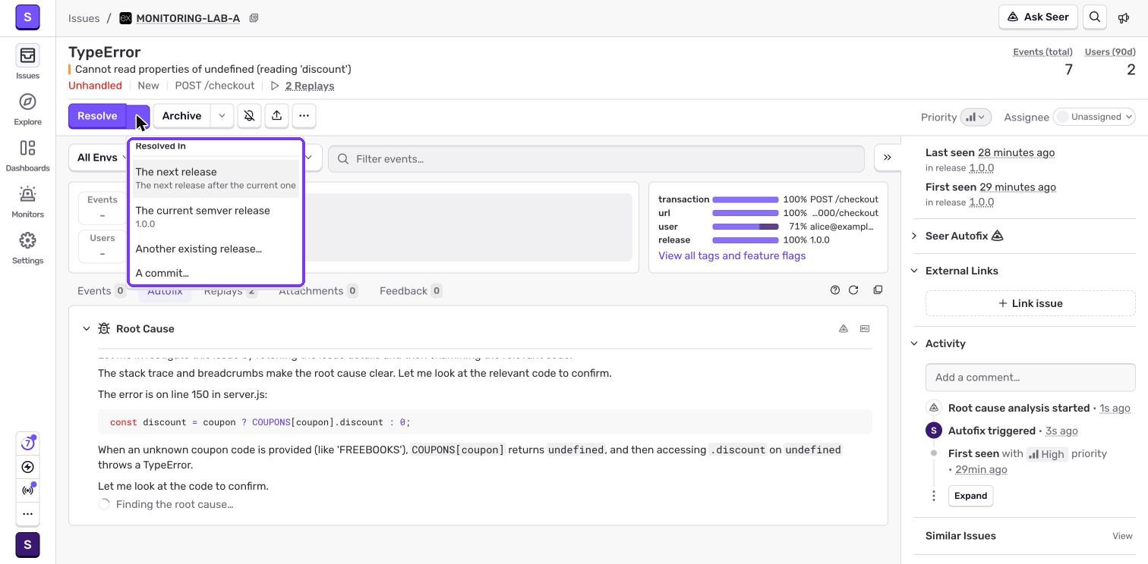1148x564 pixels.
Task: Open the Feedback tab
Action: 411,291
